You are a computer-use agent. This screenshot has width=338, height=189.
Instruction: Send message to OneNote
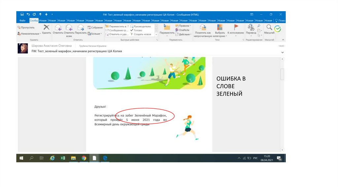pyautogui.click(x=183, y=30)
